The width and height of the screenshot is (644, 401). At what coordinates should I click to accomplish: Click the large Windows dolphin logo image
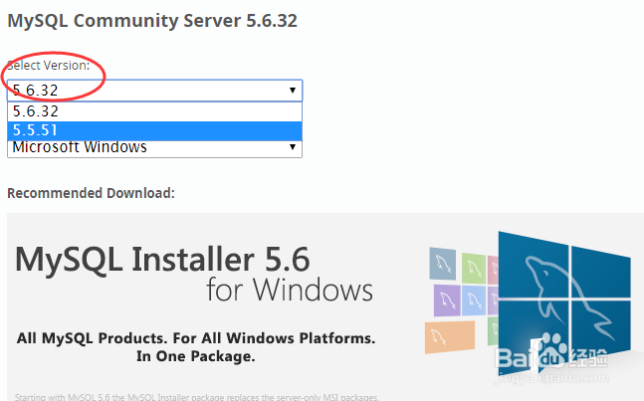click(564, 301)
